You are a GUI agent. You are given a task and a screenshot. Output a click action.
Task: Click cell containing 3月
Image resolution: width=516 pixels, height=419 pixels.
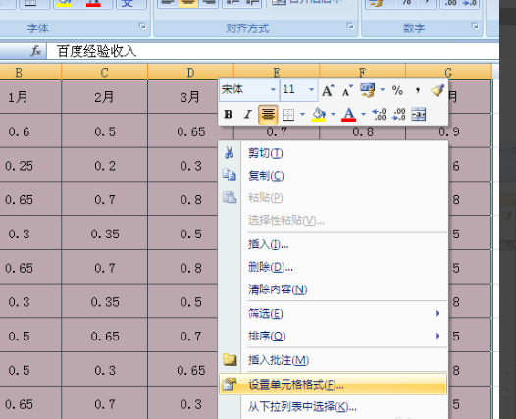pos(182,97)
